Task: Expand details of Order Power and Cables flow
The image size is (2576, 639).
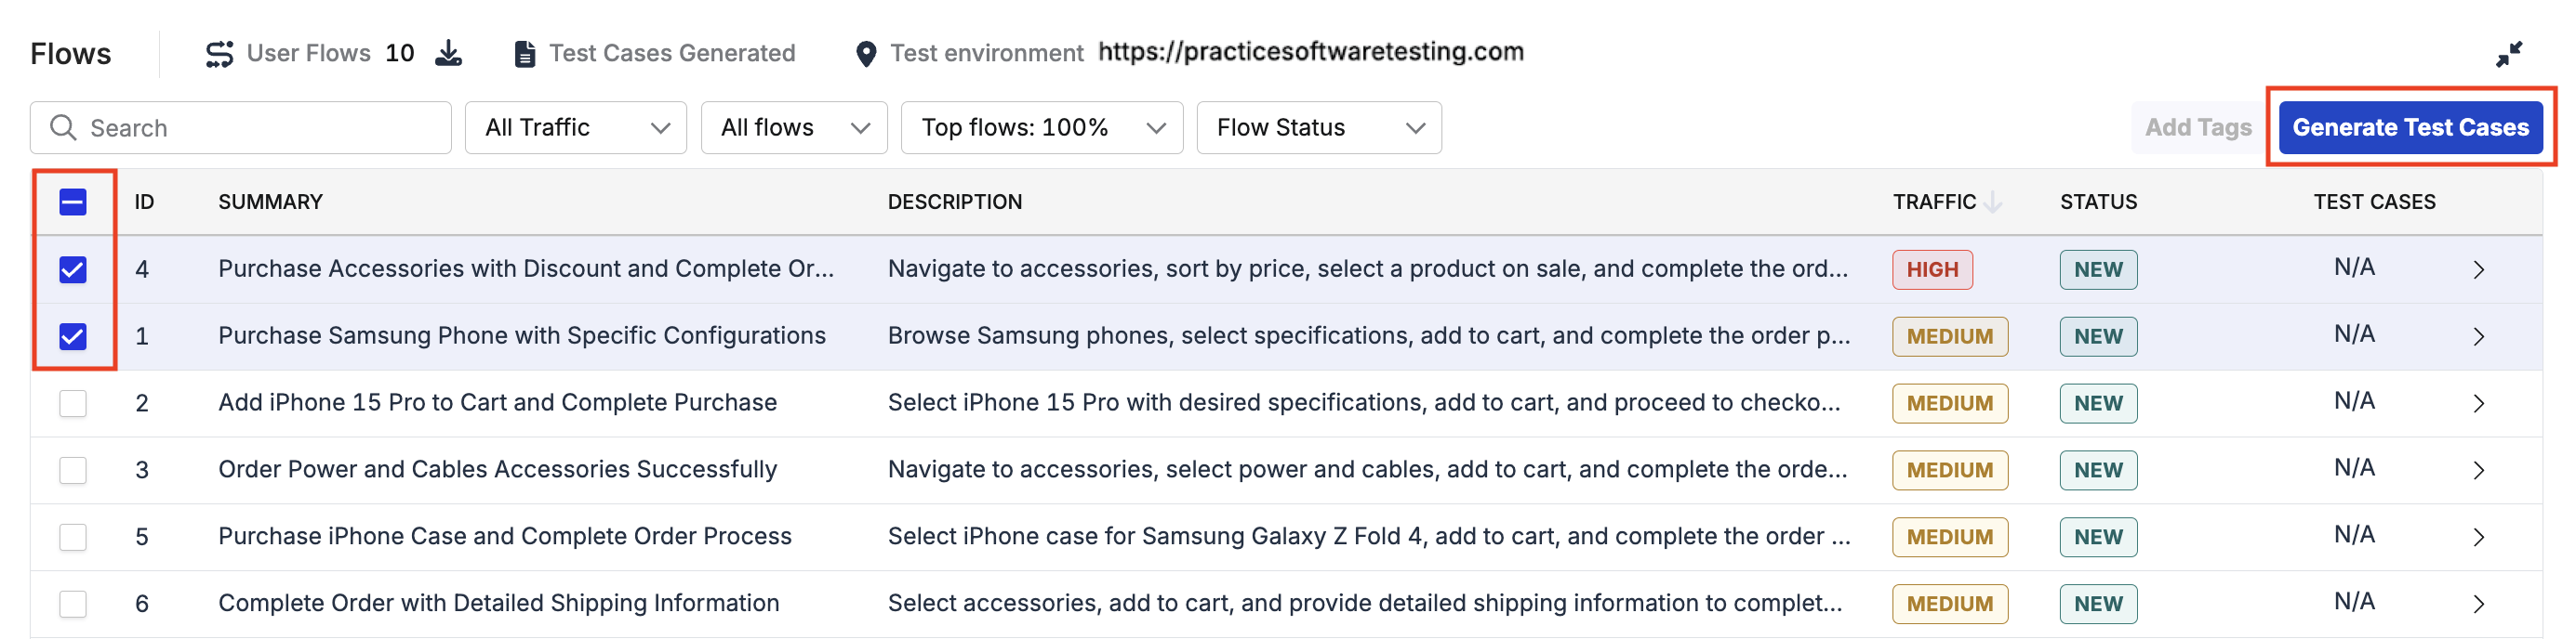Action: pyautogui.click(x=2479, y=469)
